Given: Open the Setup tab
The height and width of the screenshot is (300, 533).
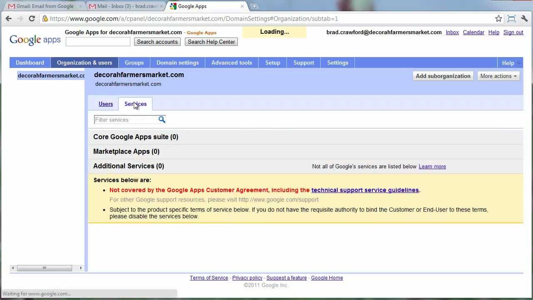Looking at the screenshot, I should [x=273, y=62].
